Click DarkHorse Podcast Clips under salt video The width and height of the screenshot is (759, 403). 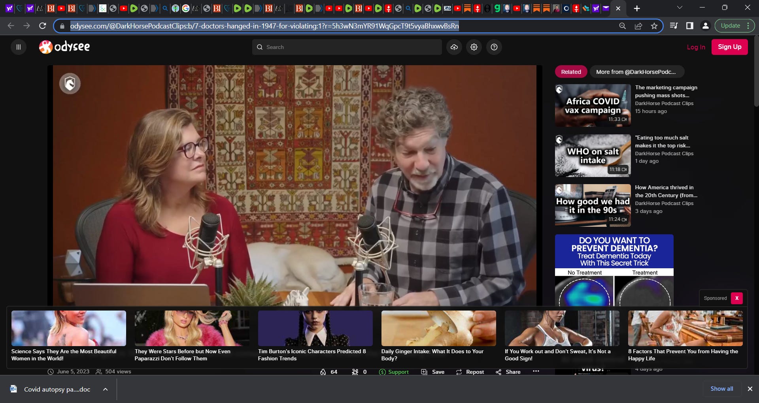point(664,153)
